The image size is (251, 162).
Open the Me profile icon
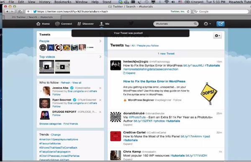[x=102, y=24]
